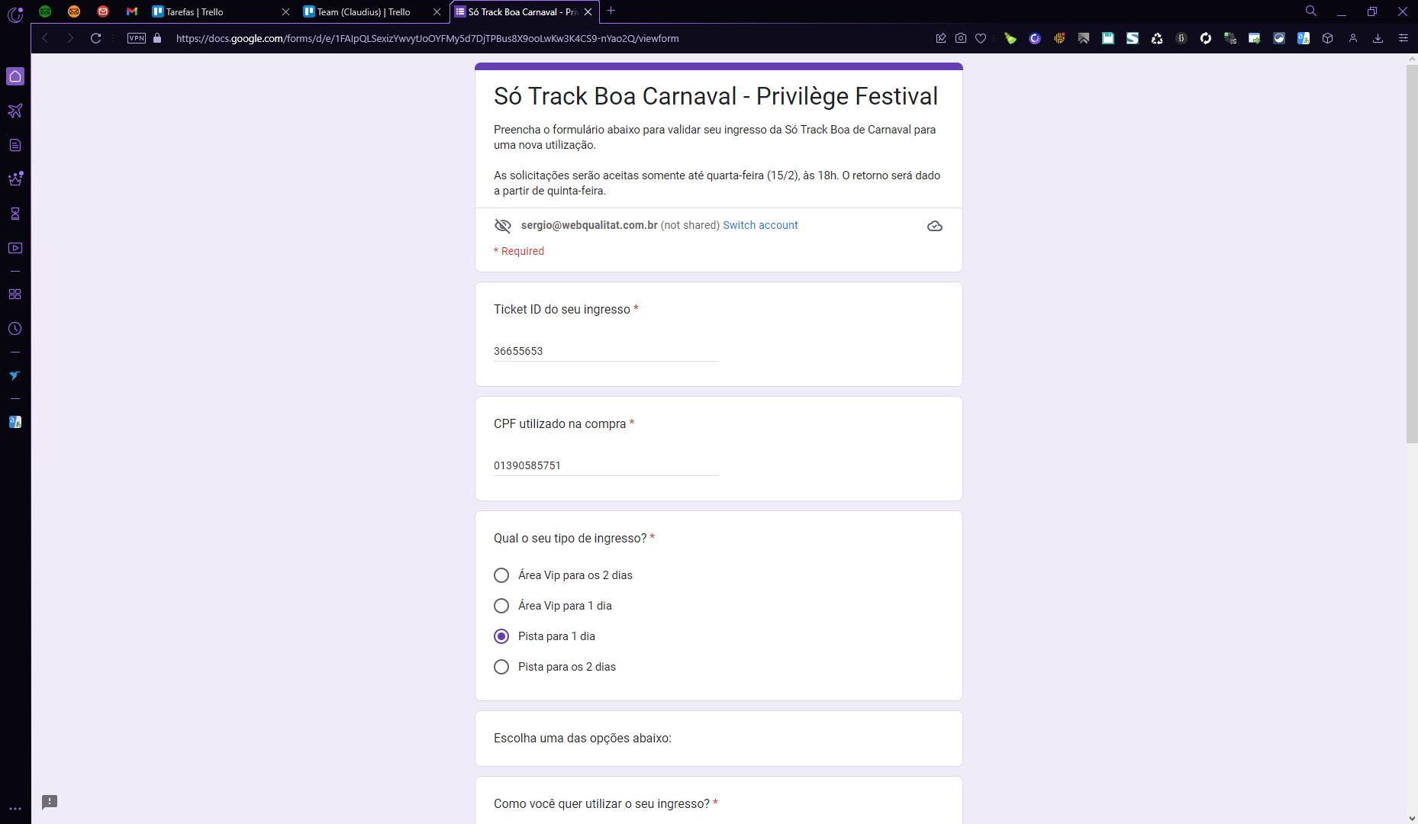
Task: Open the teal floppy disk save extension
Action: (x=1108, y=38)
